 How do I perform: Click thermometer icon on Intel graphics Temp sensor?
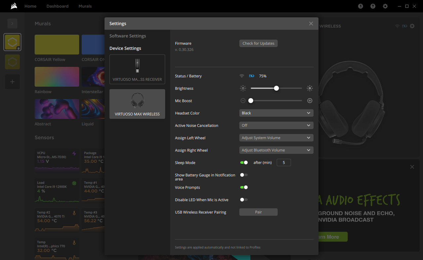point(74,243)
